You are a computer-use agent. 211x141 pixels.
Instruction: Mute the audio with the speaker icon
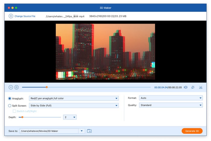click(185, 87)
